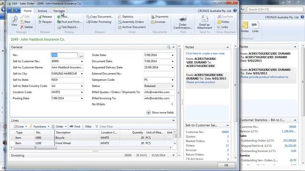This screenshot has height=171, width=305.
Task: Collapse the General FastTab
Action: [173, 47]
